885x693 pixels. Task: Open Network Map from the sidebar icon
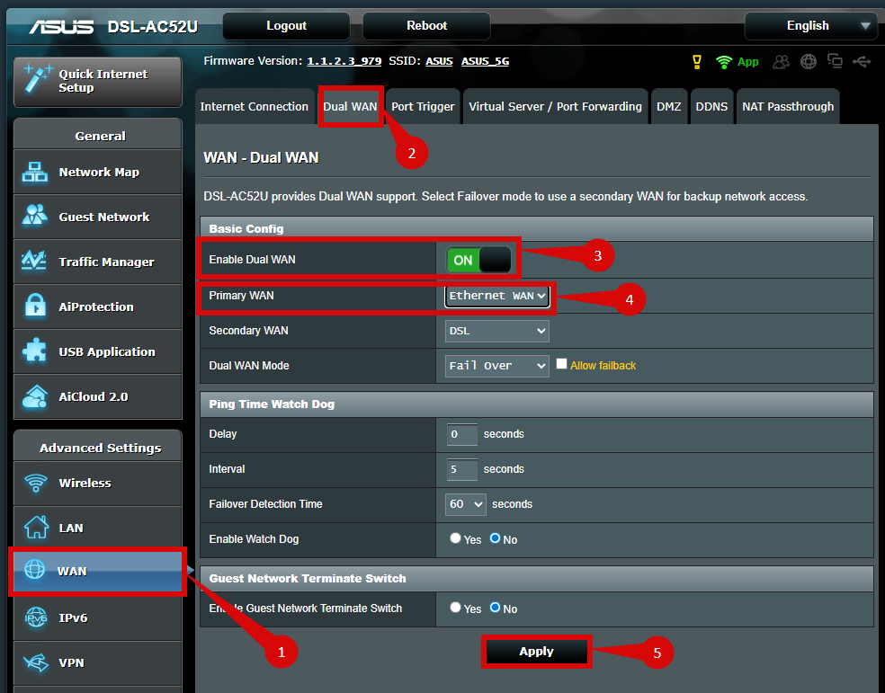35,173
